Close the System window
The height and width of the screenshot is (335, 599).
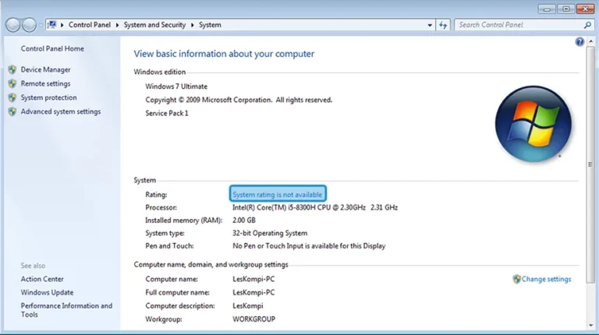tap(585, 9)
